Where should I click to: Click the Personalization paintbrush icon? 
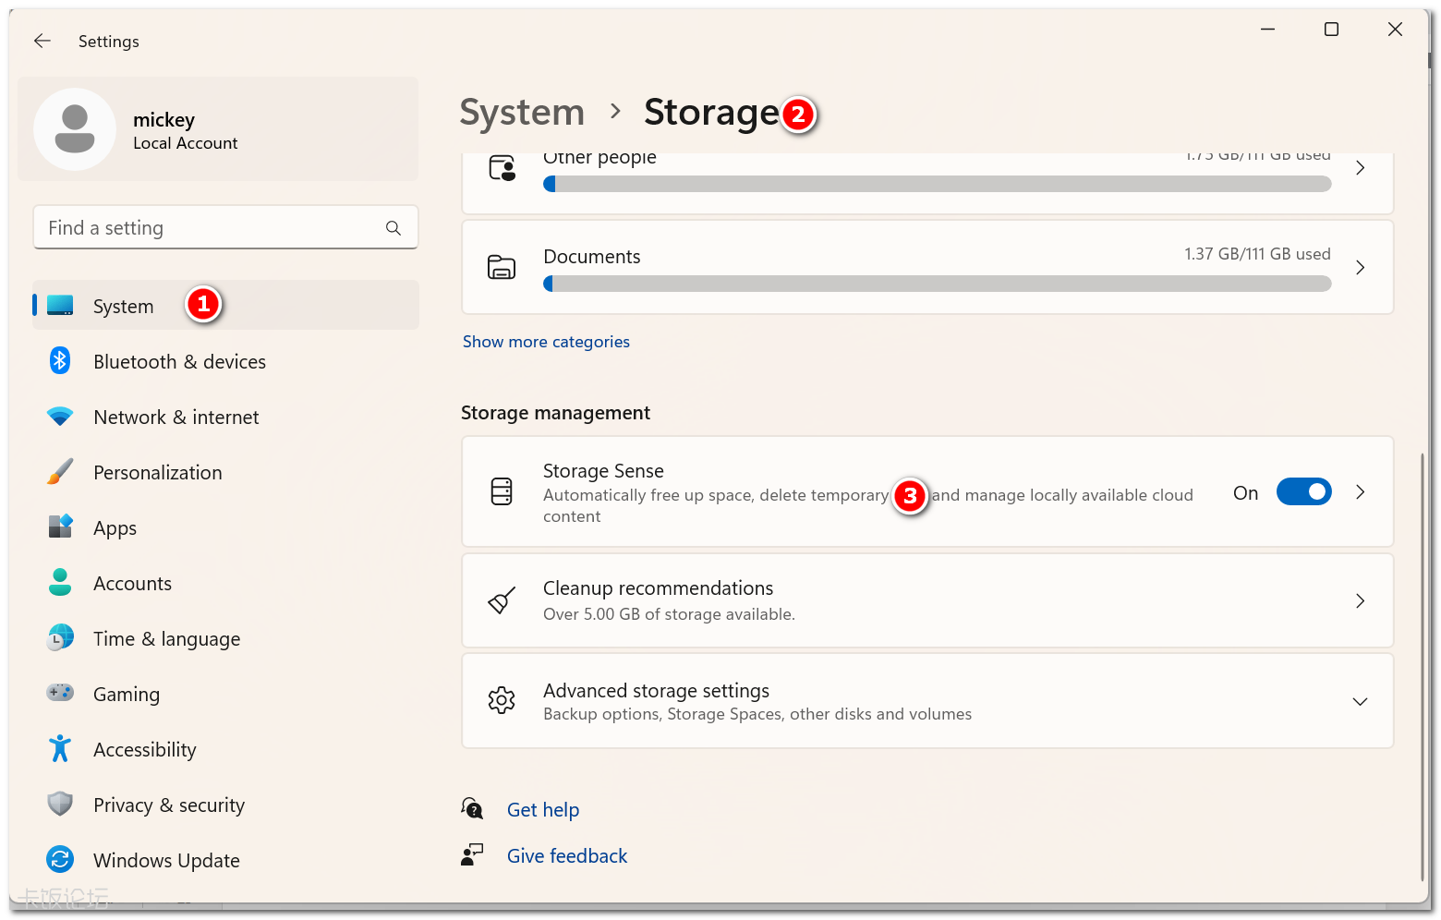(x=60, y=472)
